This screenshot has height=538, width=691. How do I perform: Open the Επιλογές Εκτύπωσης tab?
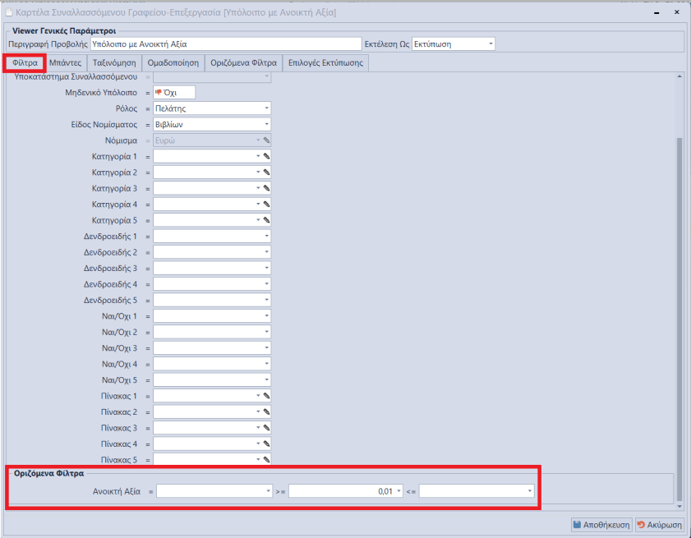[326, 63]
